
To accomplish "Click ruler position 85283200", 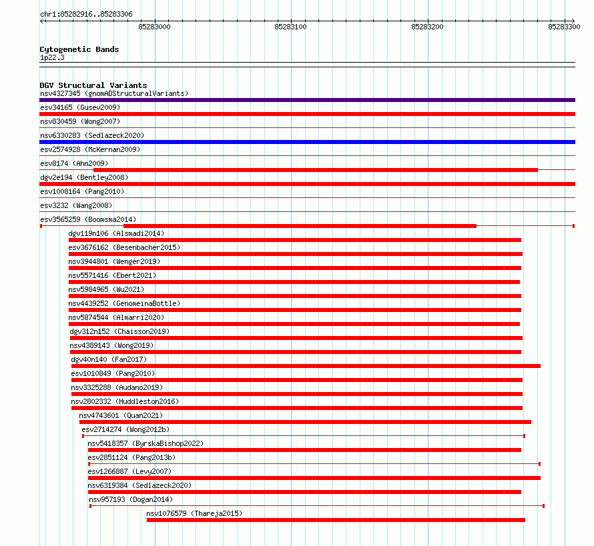I will tap(427, 27).
